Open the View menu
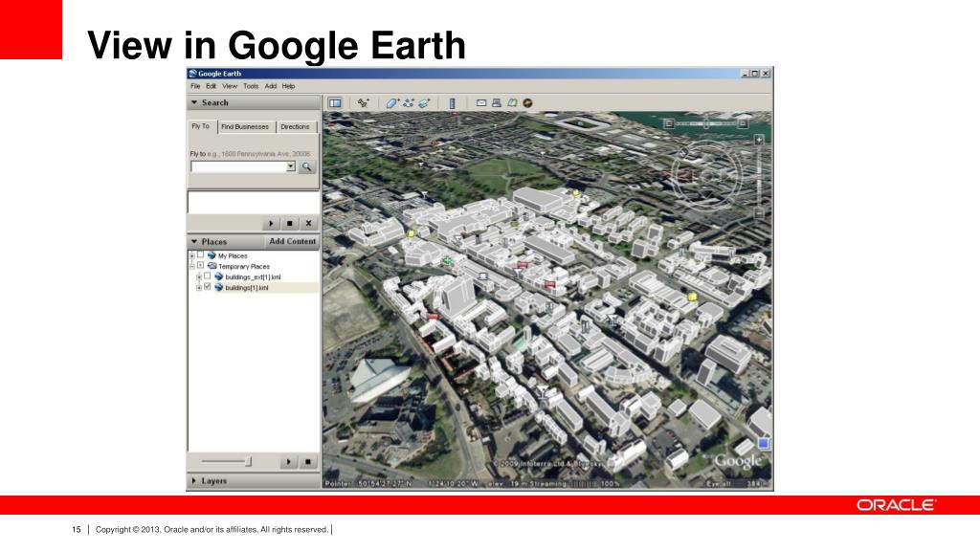Image resolution: width=980 pixels, height=551 pixels. pos(230,86)
